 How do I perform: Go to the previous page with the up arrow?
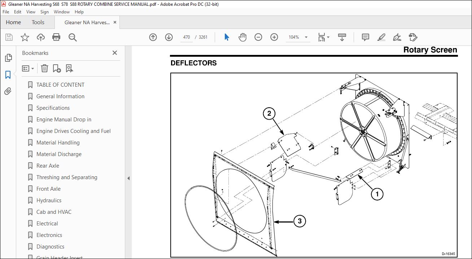(x=153, y=37)
